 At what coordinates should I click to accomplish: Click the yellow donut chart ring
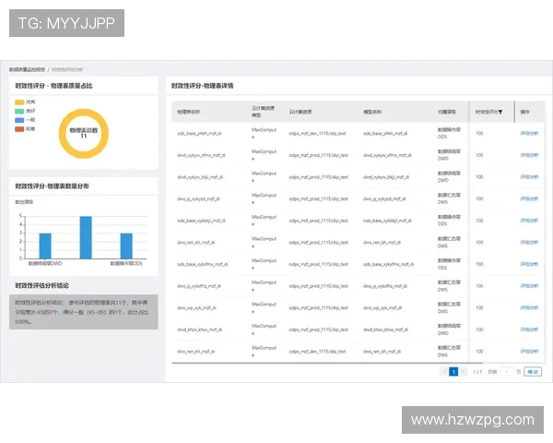[x=64, y=132]
